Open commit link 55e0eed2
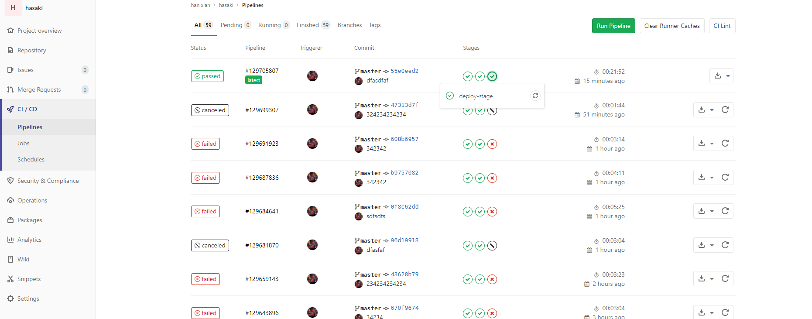This screenshot has height=319, width=812. 404,71
